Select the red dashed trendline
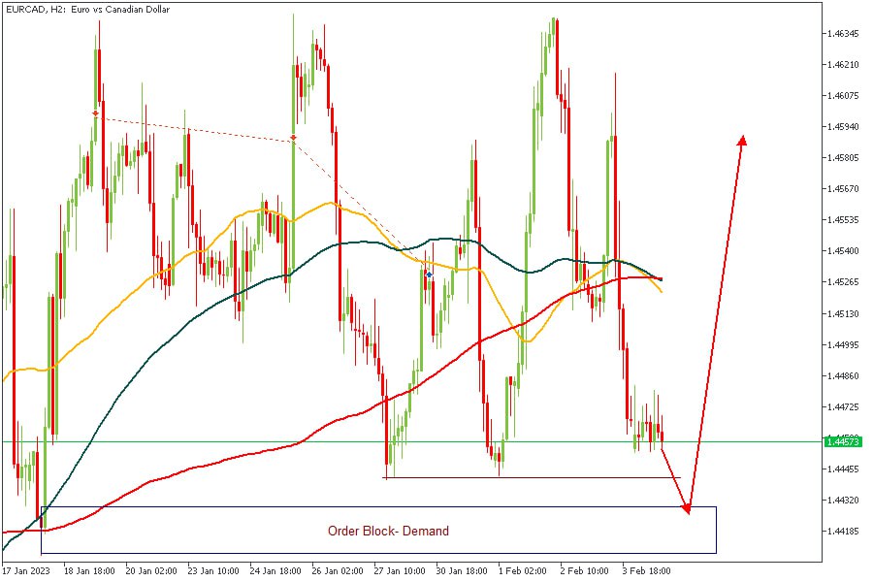Viewport: 873px width, 582px height. coord(194,129)
